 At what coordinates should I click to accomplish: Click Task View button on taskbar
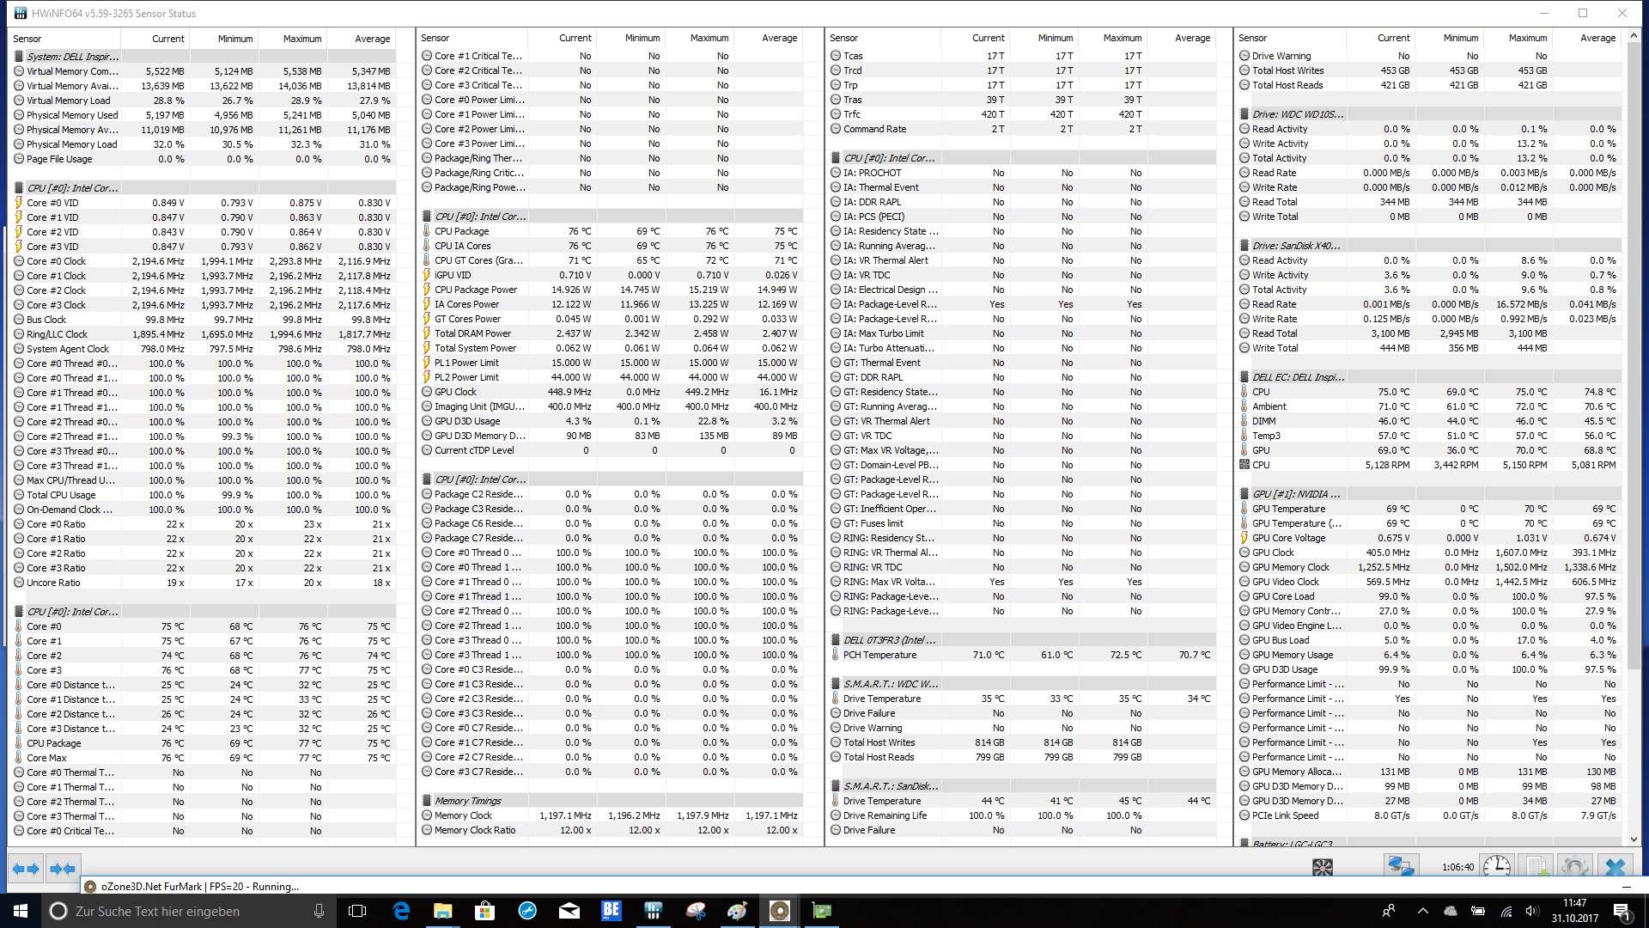click(x=357, y=911)
